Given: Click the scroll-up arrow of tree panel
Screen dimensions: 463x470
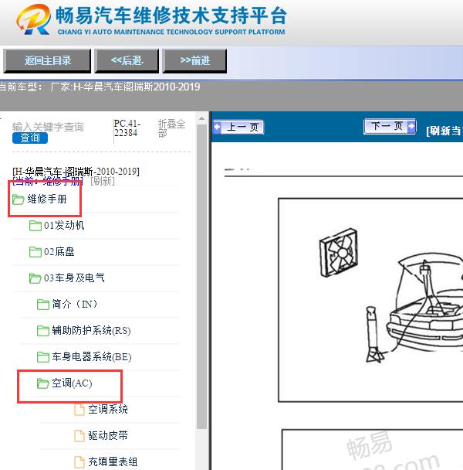Looking at the screenshot, I should click(x=202, y=119).
